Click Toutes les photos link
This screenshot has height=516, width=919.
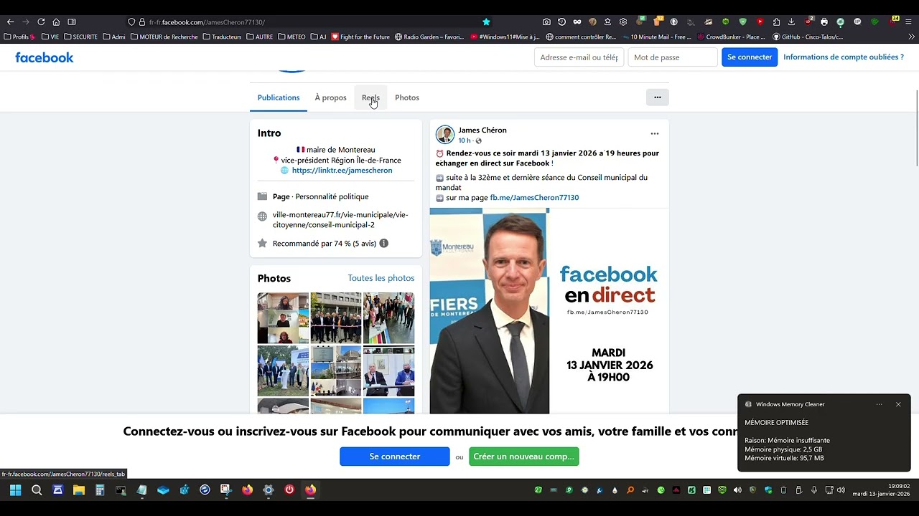pos(381,278)
